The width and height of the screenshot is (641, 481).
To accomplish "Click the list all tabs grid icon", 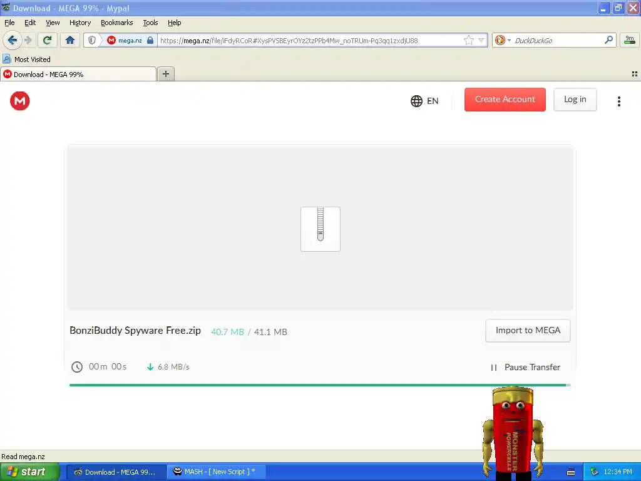I will pyautogui.click(x=635, y=74).
